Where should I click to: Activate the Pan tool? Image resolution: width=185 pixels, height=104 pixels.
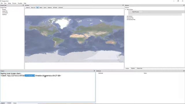click(37, 8)
